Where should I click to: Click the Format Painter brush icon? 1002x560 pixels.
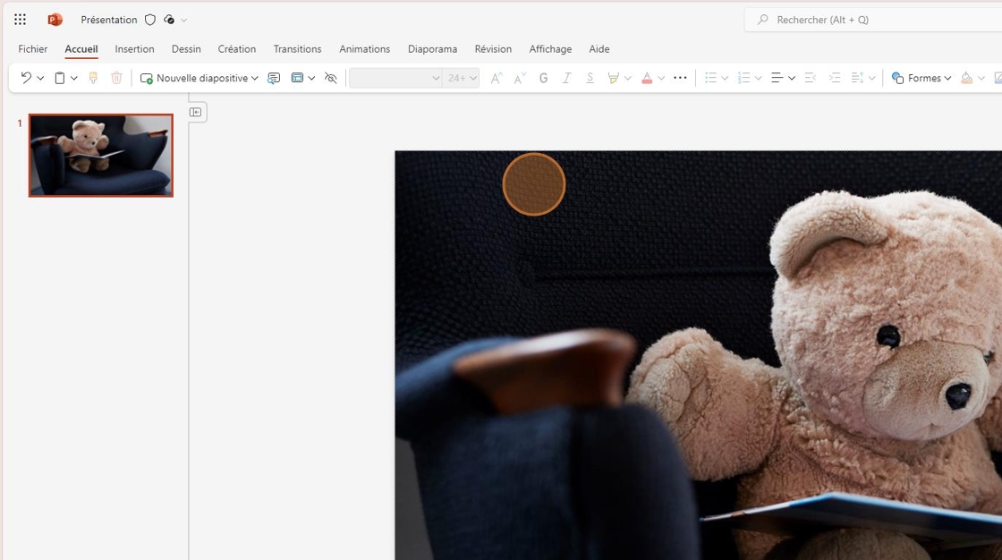point(93,78)
